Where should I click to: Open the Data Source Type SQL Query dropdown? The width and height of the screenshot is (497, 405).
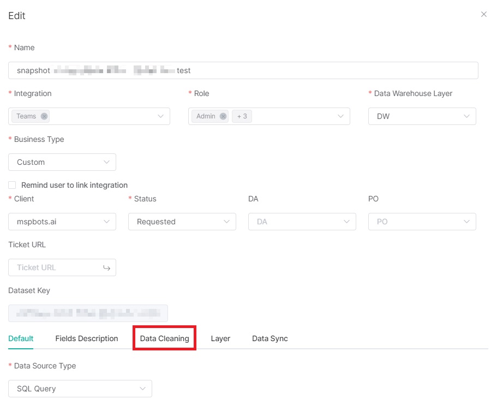(x=80, y=389)
